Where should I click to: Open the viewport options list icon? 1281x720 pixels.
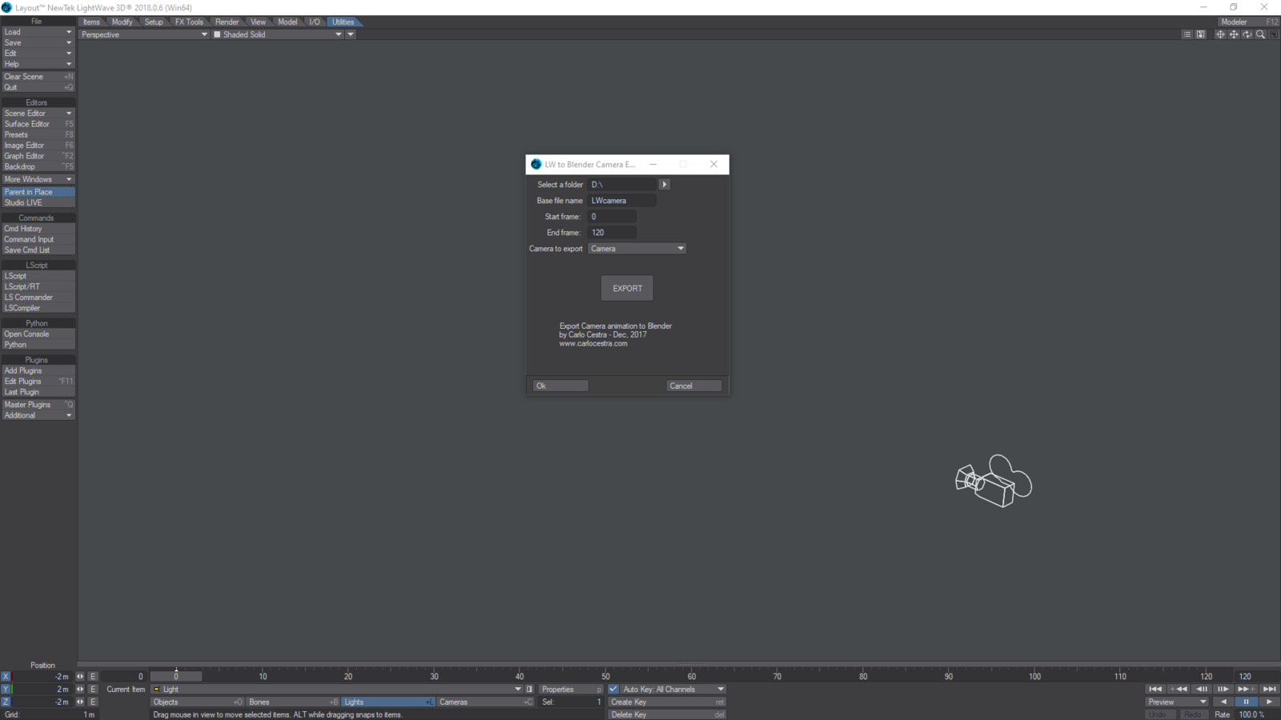1187,34
